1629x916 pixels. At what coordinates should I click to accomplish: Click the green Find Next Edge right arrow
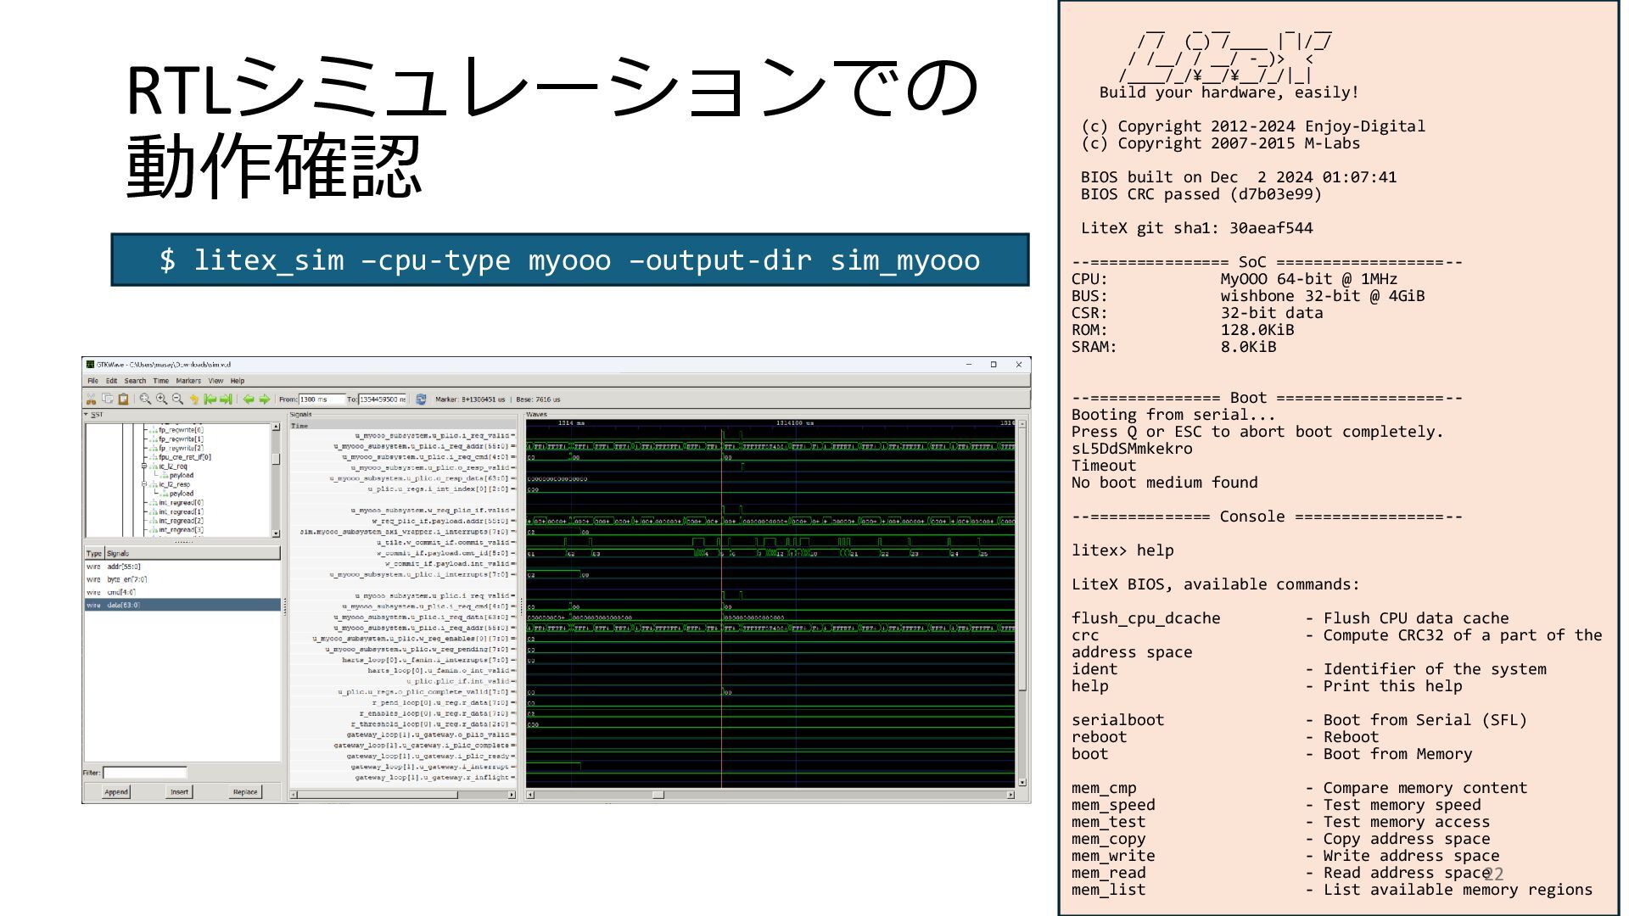[265, 399]
